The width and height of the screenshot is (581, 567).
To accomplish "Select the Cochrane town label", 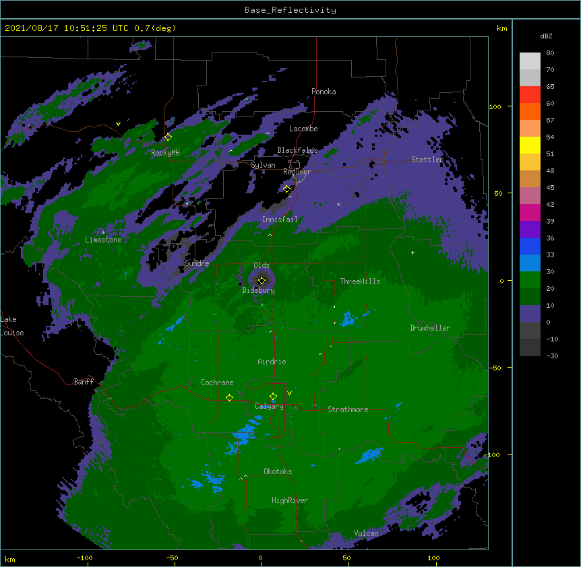I will tap(217, 382).
